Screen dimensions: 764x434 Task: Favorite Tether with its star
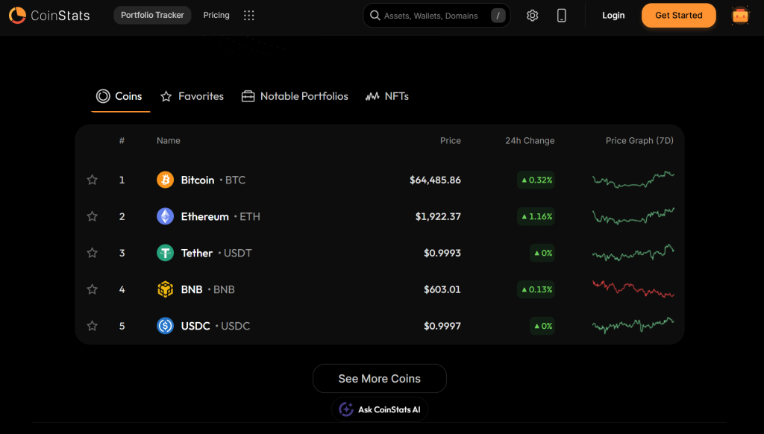point(92,253)
